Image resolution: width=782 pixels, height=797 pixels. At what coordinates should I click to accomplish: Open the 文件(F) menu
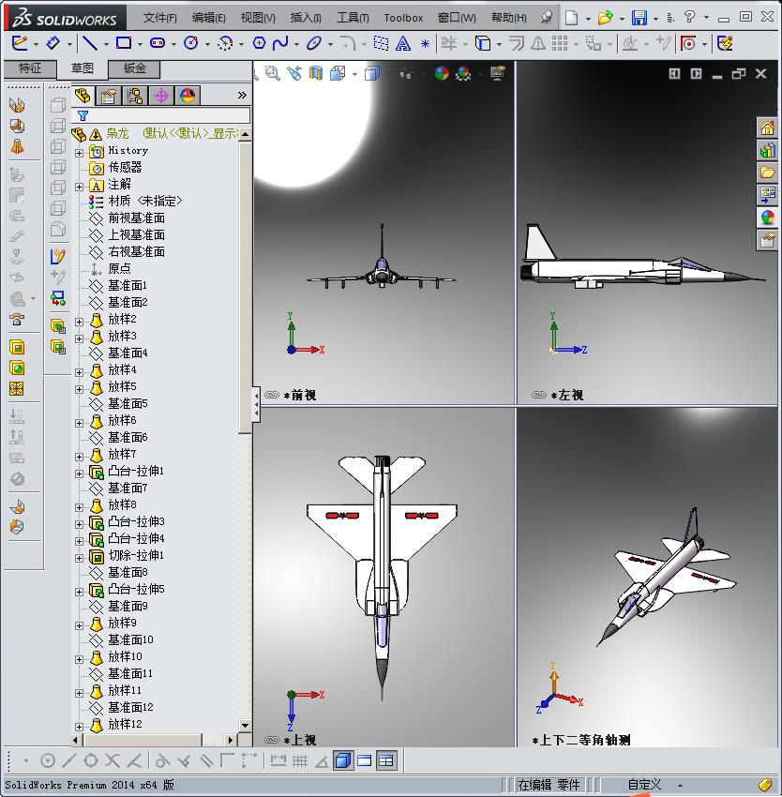coord(159,18)
